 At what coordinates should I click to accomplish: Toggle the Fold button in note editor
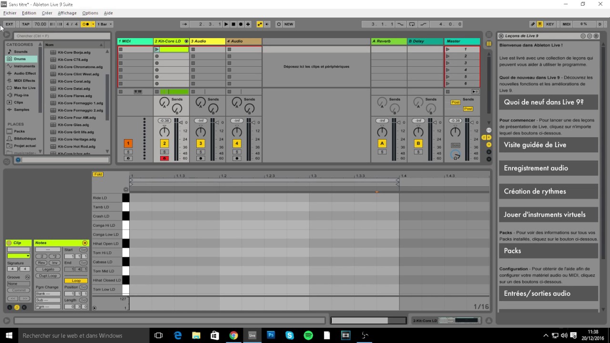98,174
